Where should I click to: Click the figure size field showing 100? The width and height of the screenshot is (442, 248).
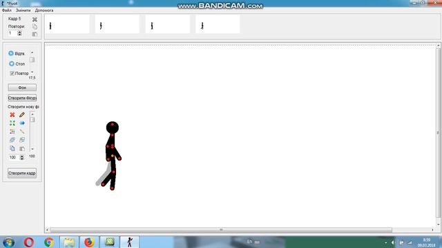13,158
